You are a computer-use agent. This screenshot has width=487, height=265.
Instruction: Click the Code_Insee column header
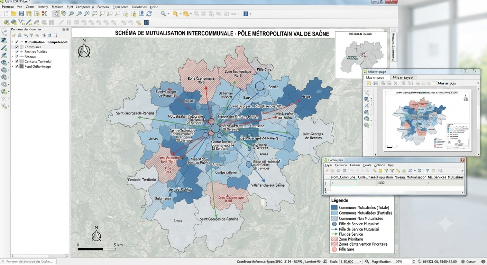tap(367, 177)
